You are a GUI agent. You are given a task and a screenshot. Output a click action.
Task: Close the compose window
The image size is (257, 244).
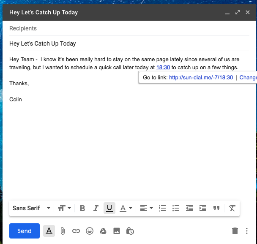[248, 12]
